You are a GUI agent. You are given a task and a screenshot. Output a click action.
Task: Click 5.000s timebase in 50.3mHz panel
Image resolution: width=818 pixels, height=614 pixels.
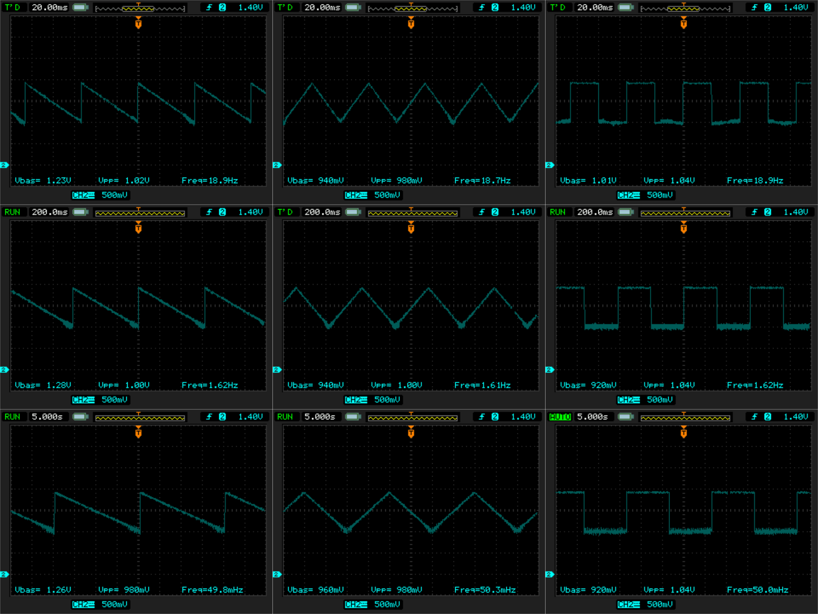coord(320,417)
